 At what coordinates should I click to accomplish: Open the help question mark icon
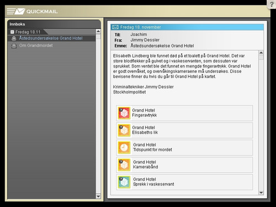[x=272, y=4]
